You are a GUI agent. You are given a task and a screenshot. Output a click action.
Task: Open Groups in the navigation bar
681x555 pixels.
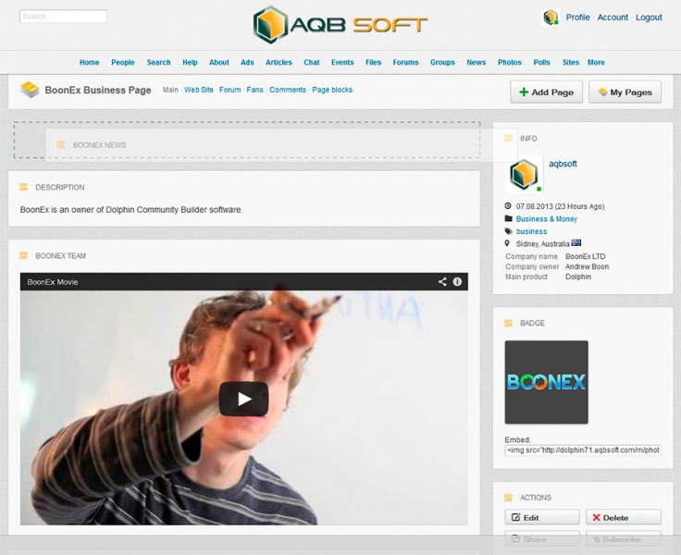pos(442,62)
